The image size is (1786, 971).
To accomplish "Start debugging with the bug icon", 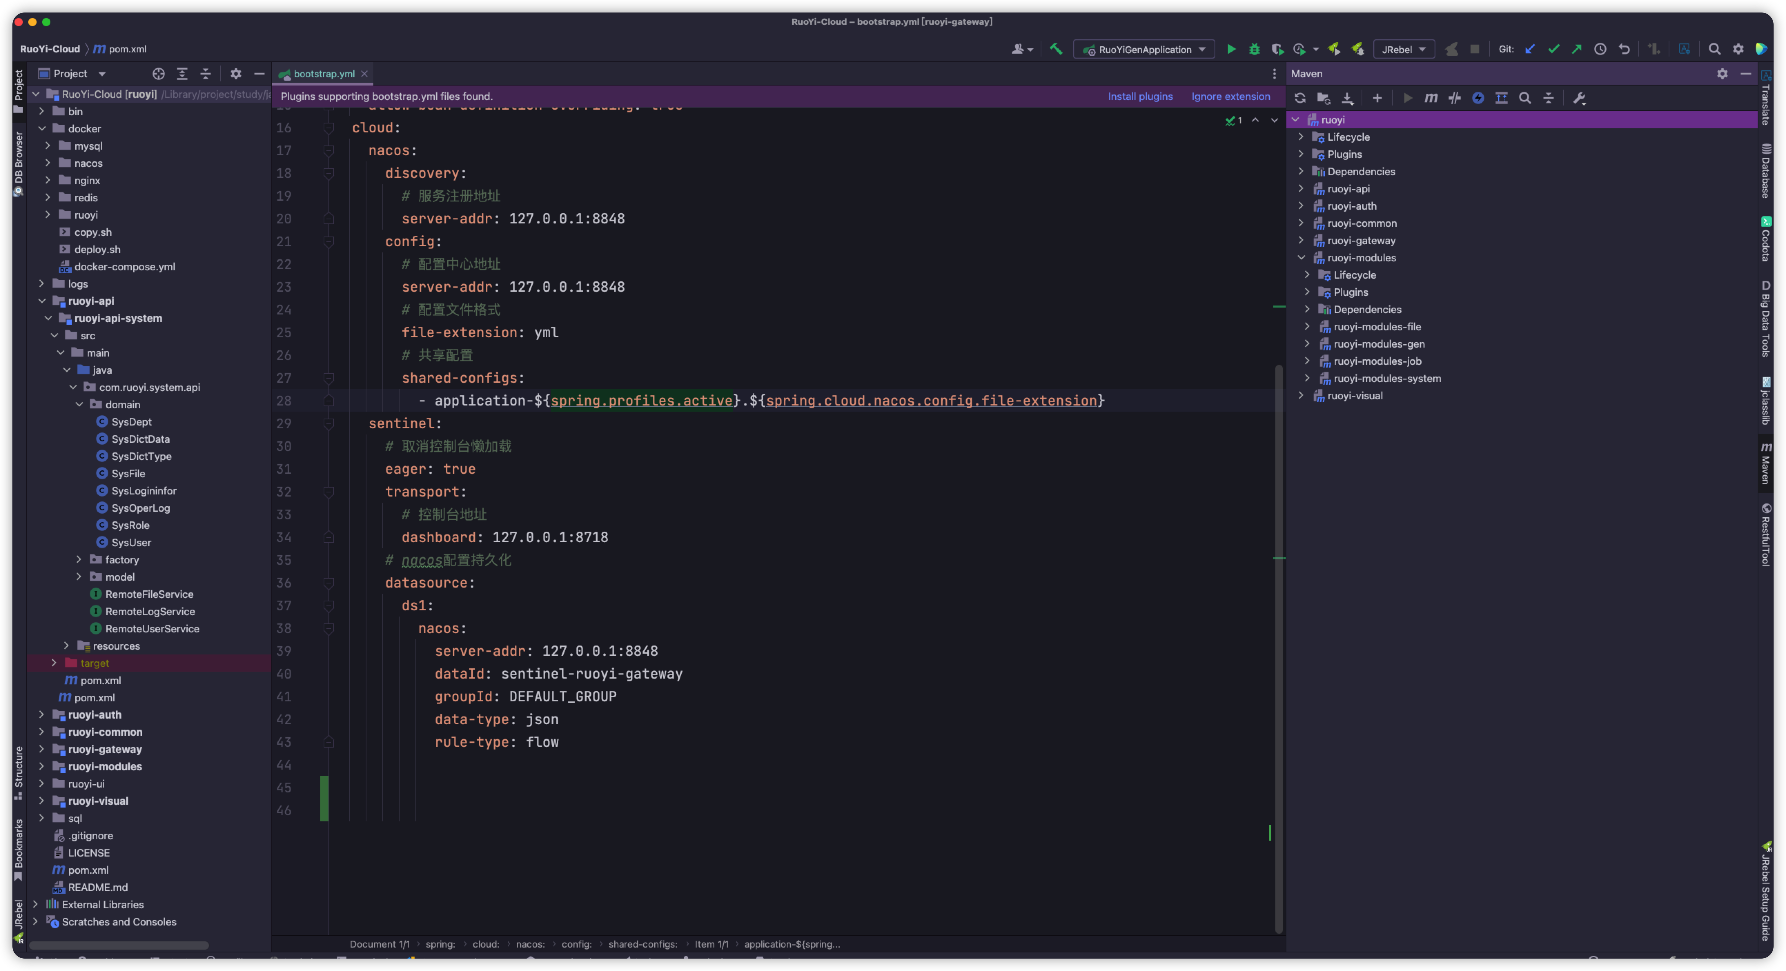I will point(1254,49).
